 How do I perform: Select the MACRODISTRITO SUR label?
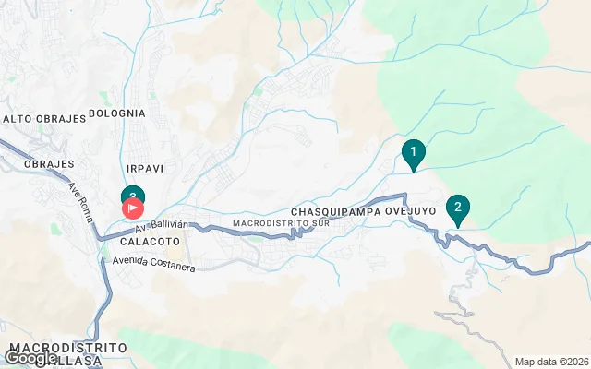point(281,223)
